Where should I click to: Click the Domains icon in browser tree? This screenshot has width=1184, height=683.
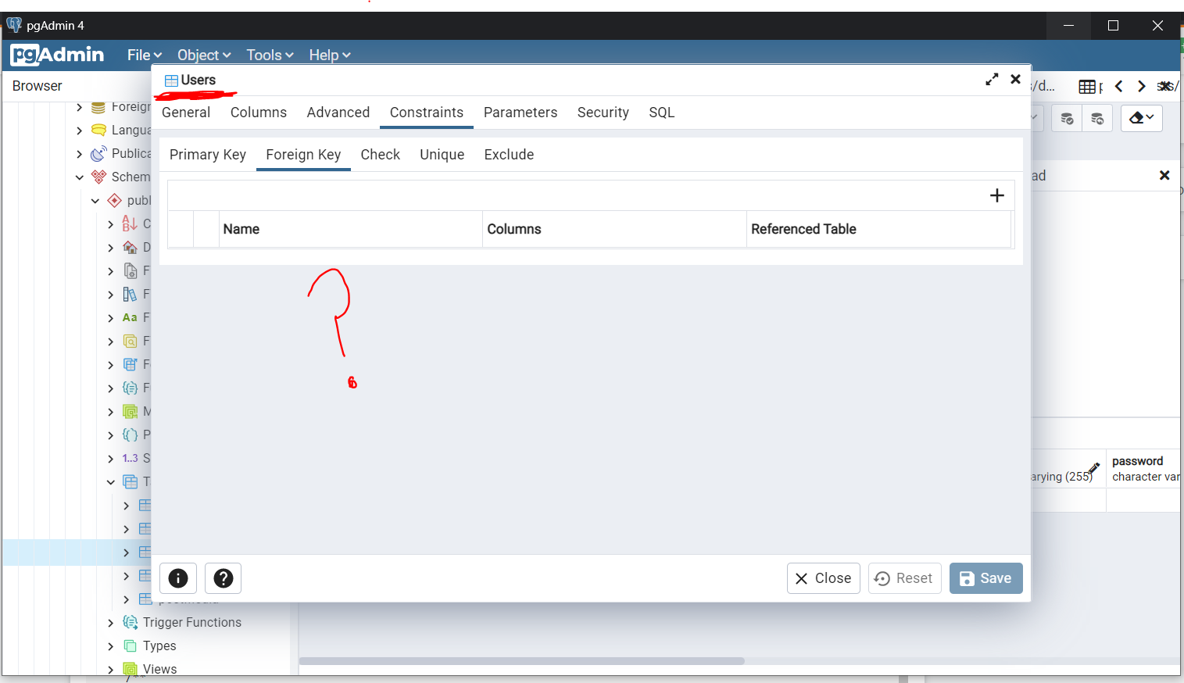pos(130,247)
